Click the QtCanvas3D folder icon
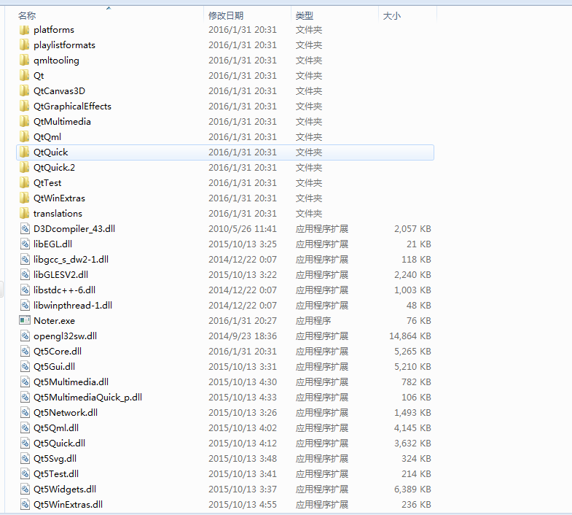Viewport: 572px width, 515px height. pyautogui.click(x=24, y=91)
